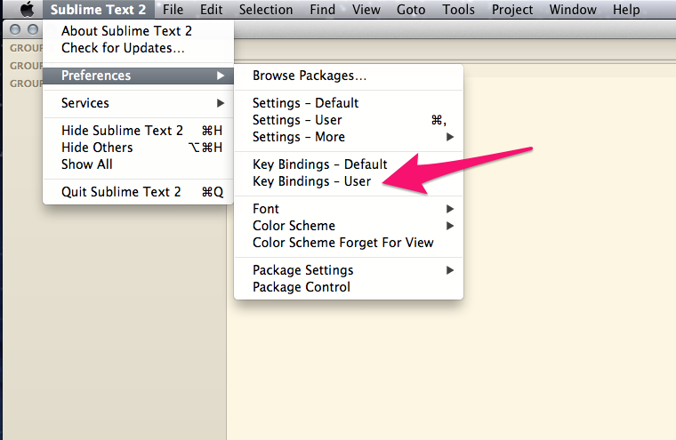Expand the Settings – More submenu

pos(299,137)
